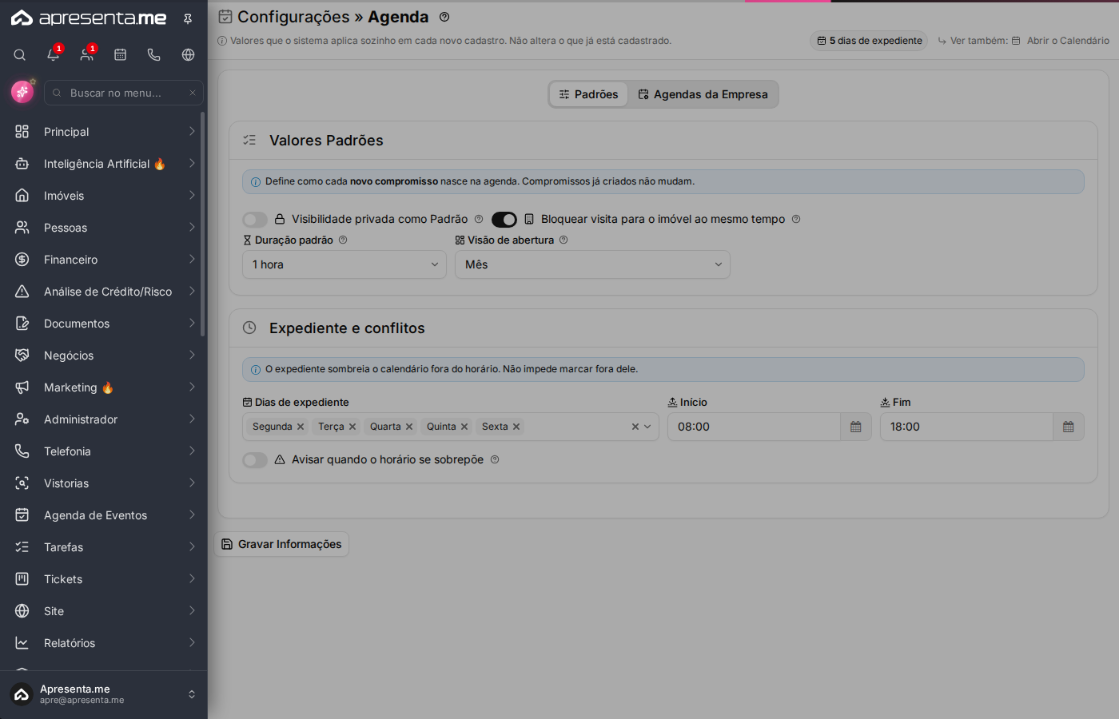Open the notifications bell icon
Image resolution: width=1119 pixels, height=719 pixels.
click(x=54, y=55)
